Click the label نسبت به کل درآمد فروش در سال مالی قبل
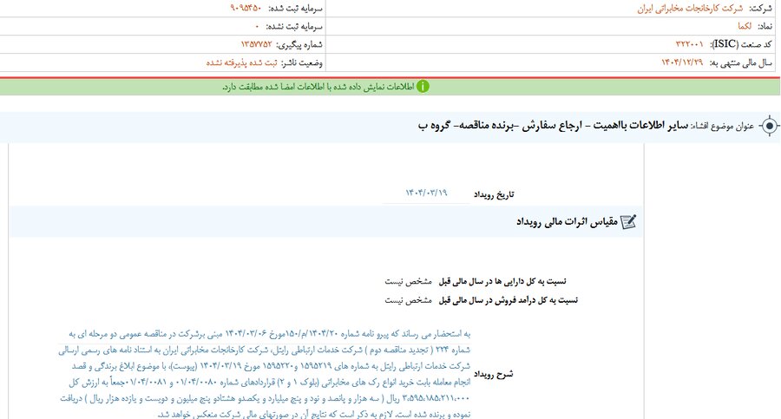This screenshot has width=781, height=419. pos(508,300)
